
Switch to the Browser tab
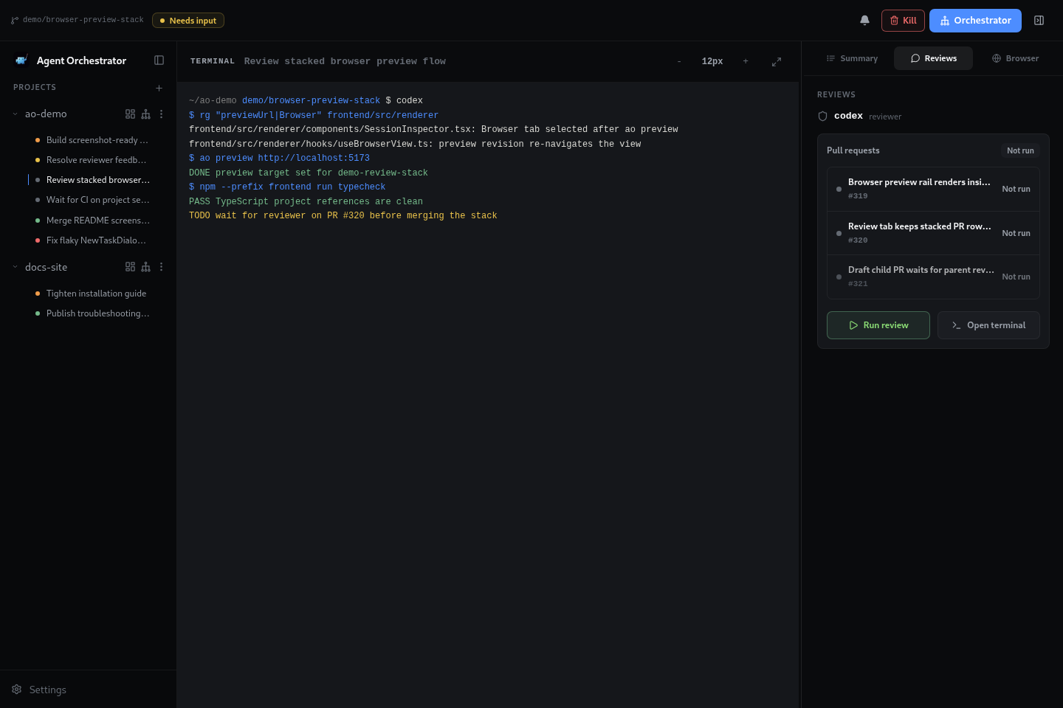[1015, 58]
